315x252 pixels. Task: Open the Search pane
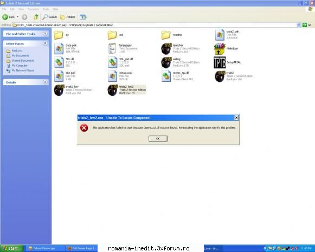point(50,17)
